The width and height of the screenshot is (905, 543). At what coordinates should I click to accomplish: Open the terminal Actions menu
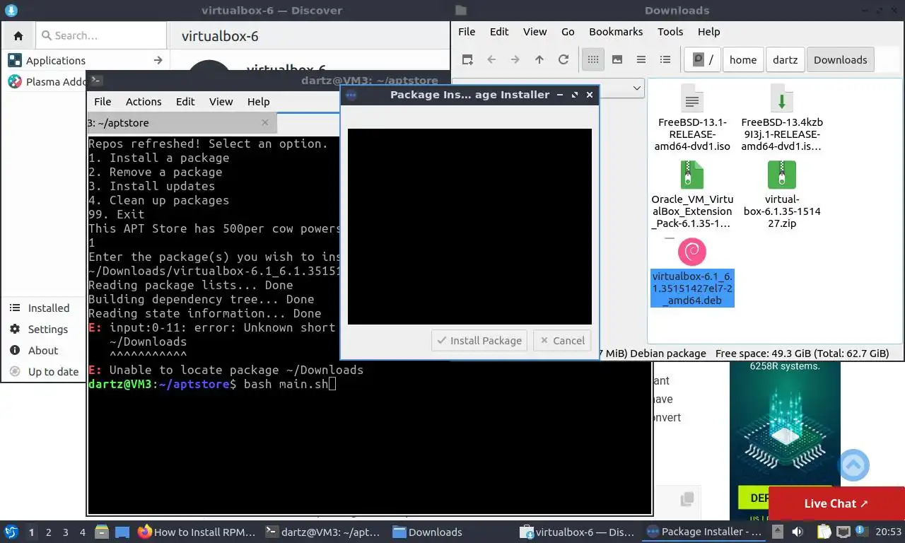(x=144, y=102)
